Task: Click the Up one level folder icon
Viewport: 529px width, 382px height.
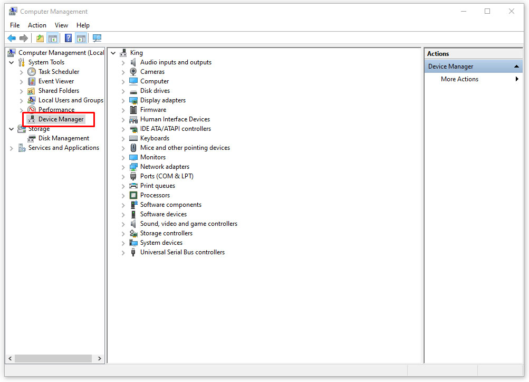Action: (x=40, y=38)
